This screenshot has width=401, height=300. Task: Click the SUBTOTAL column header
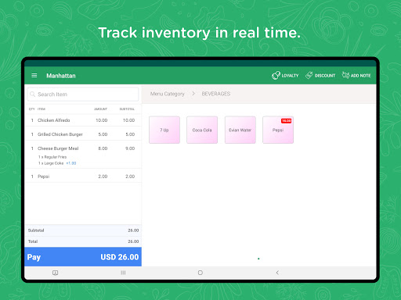(127, 109)
